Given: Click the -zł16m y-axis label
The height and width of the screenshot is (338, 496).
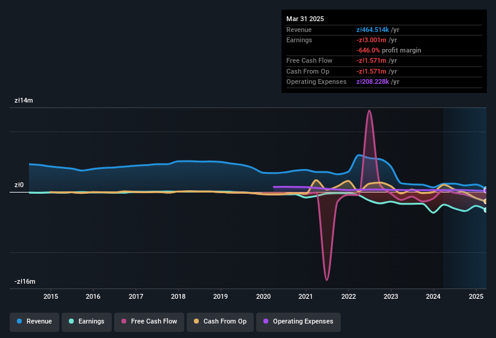Looking at the screenshot, I should (x=25, y=281).
